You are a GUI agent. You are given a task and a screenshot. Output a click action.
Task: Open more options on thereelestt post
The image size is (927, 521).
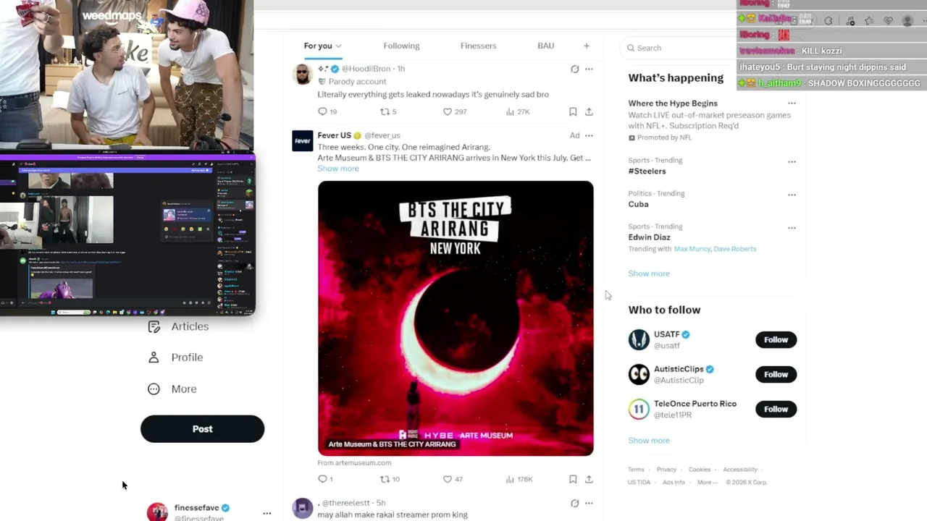point(589,503)
